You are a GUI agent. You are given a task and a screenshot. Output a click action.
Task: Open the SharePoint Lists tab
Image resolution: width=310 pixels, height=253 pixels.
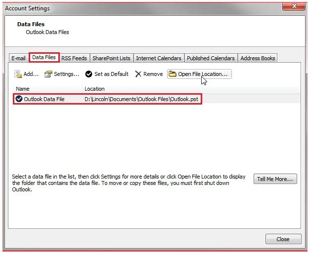pos(111,58)
